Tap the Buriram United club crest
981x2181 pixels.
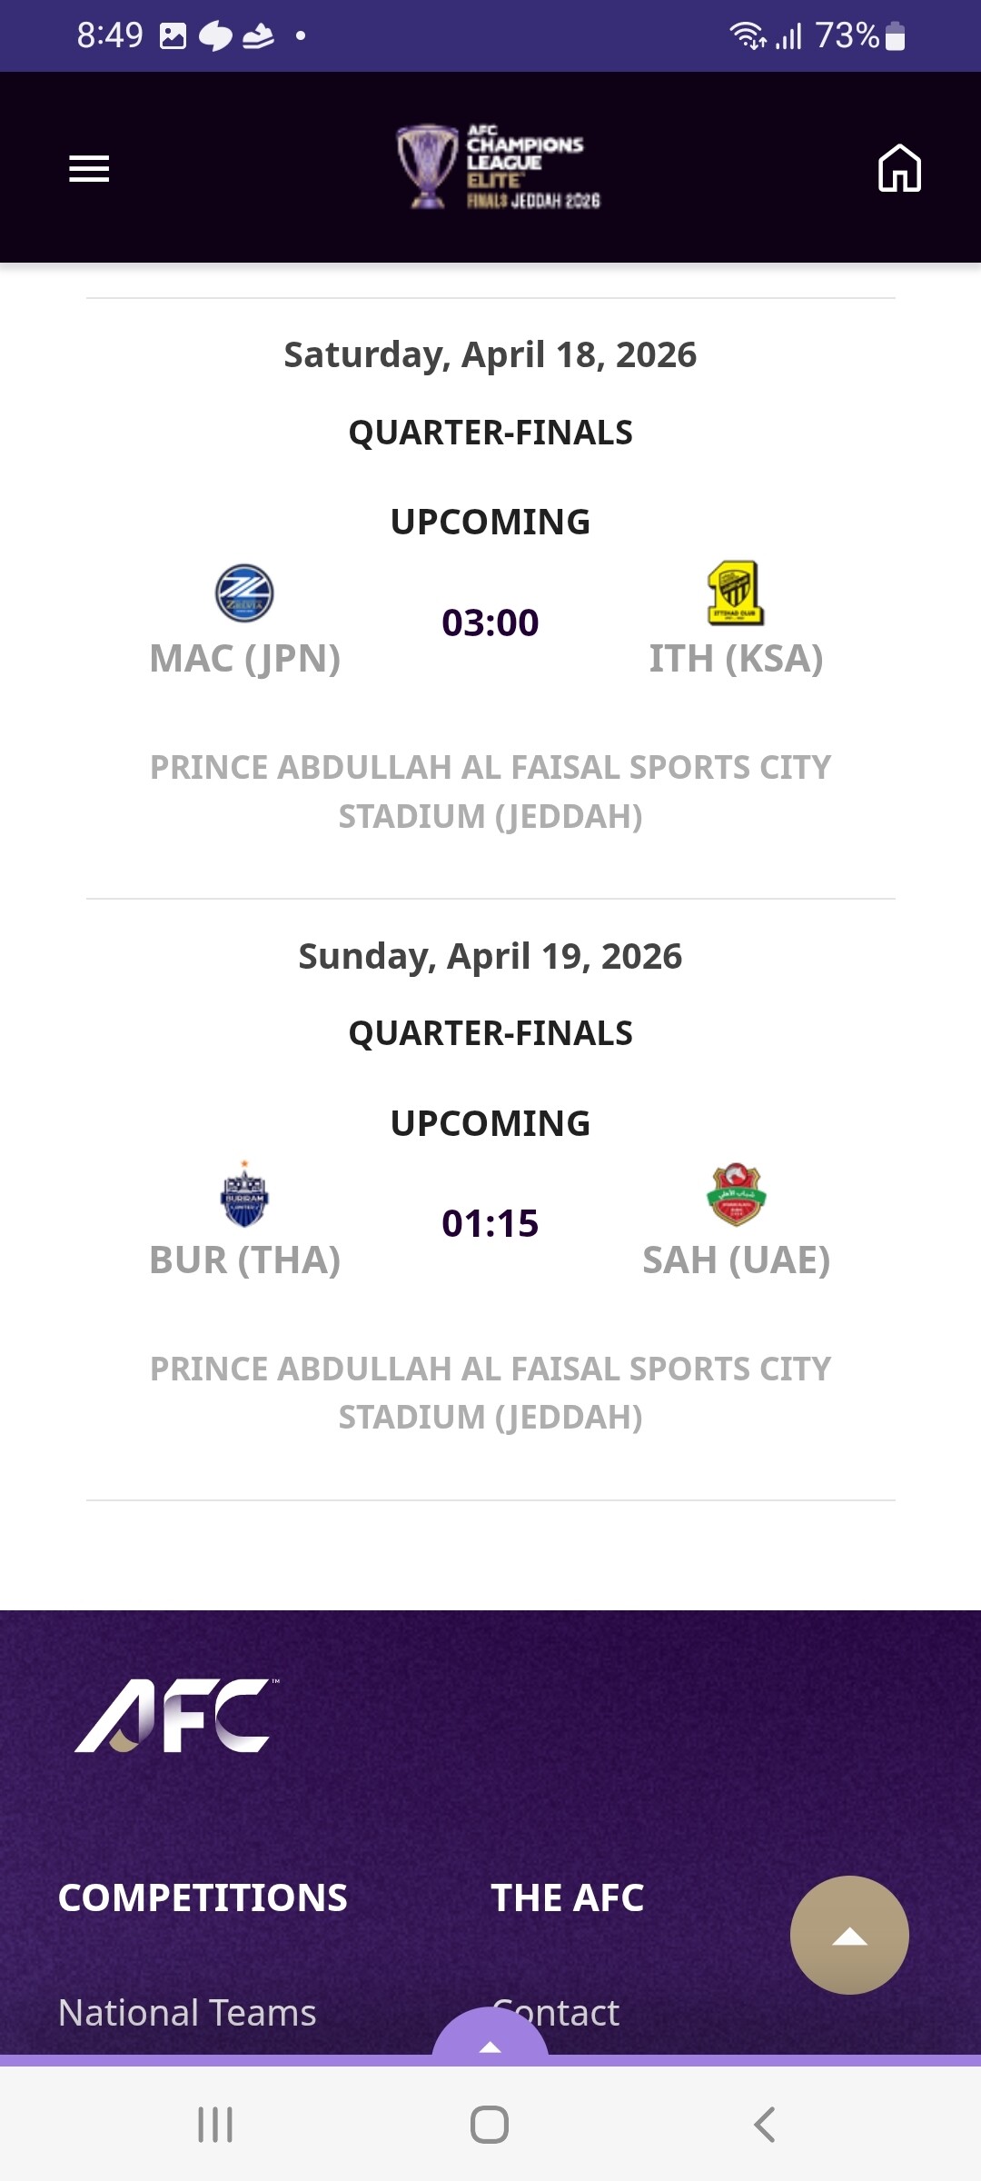tap(244, 1195)
